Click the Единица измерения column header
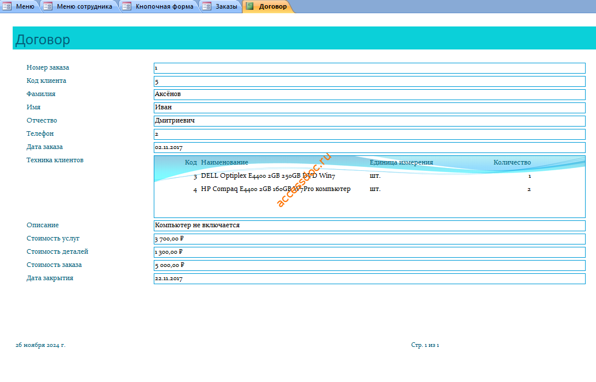 [x=401, y=162]
